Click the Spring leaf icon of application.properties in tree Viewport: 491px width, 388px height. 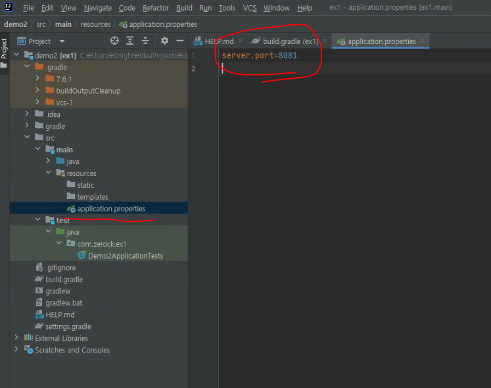tap(71, 209)
